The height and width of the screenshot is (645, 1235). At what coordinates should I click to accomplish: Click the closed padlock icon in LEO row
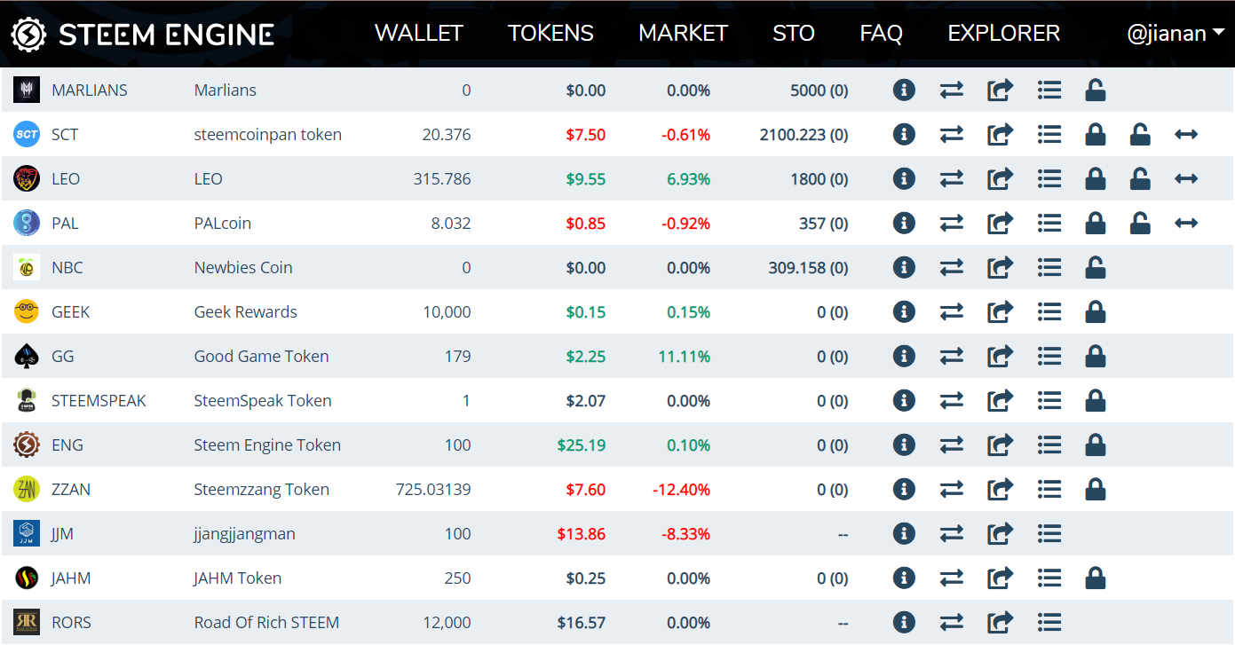pyautogui.click(x=1096, y=178)
